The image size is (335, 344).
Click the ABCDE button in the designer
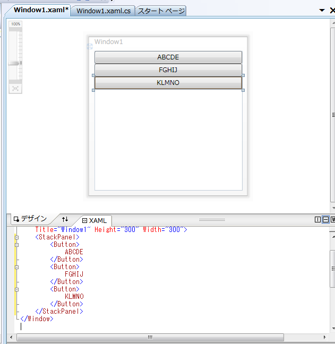168,57
